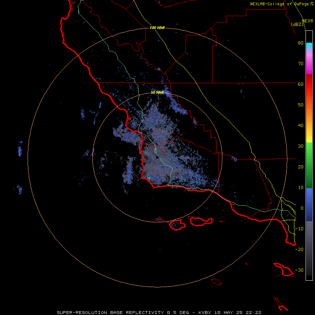Click the [dBZ] units label
The width and height of the screenshot is (315, 315).
(x=297, y=24)
